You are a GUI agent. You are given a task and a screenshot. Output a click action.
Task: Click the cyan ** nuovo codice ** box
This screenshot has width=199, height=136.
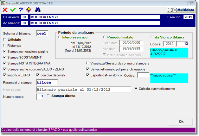(x=169, y=78)
